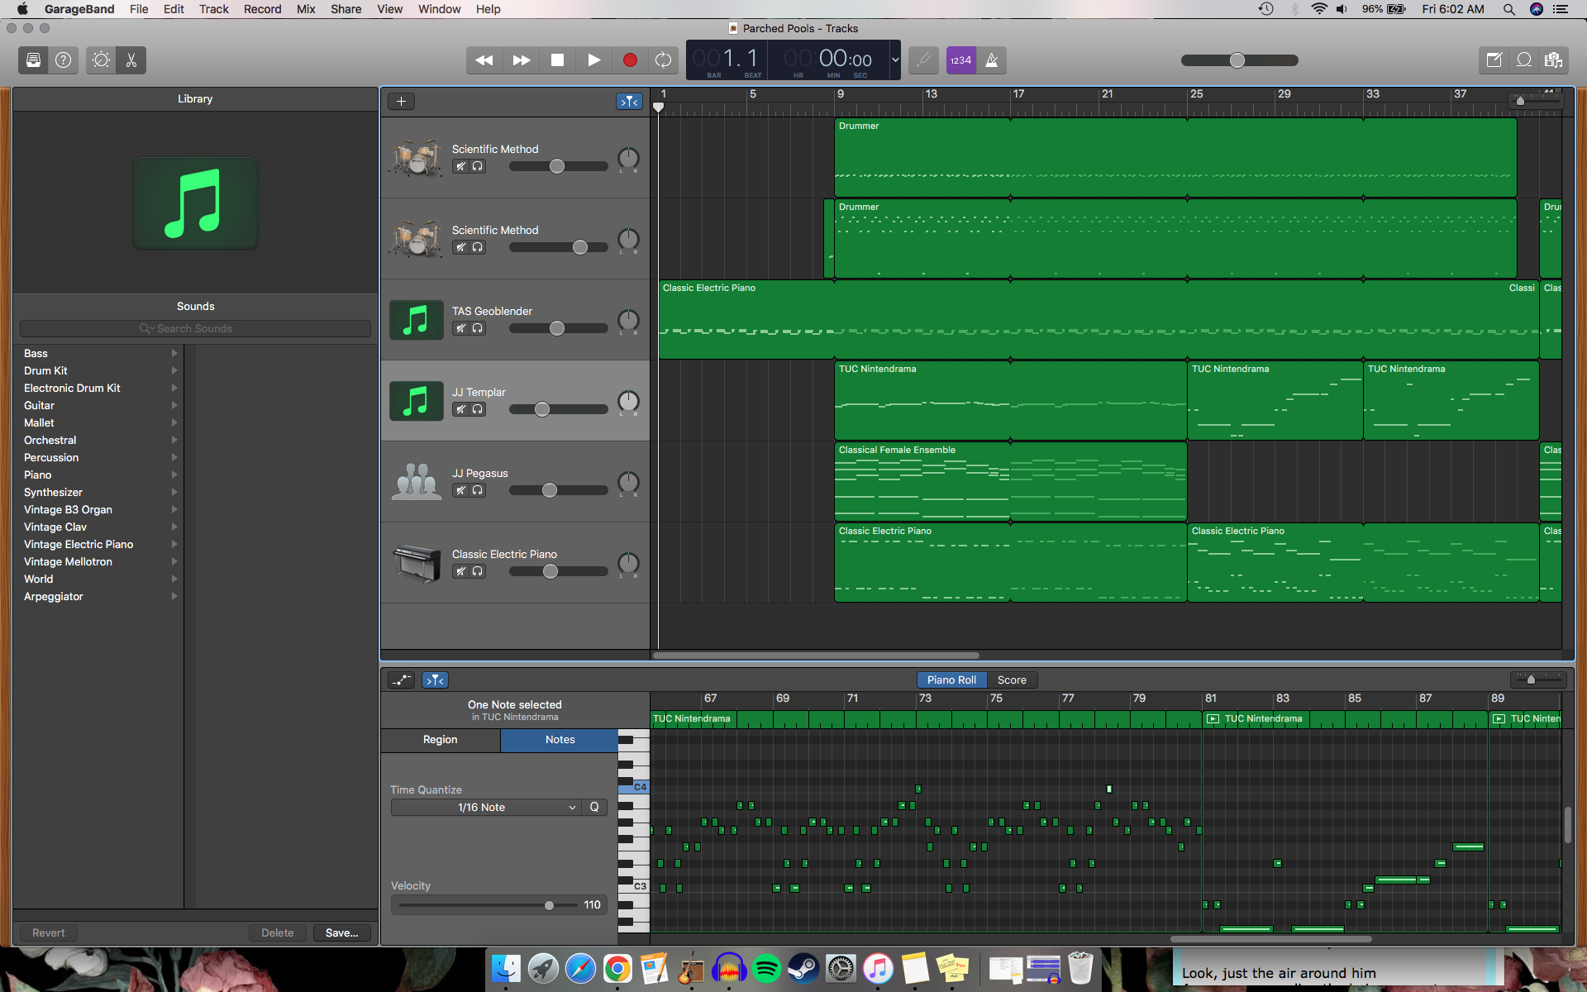Click the Save... button in Library
Viewport: 1587px width, 992px height.
click(341, 933)
